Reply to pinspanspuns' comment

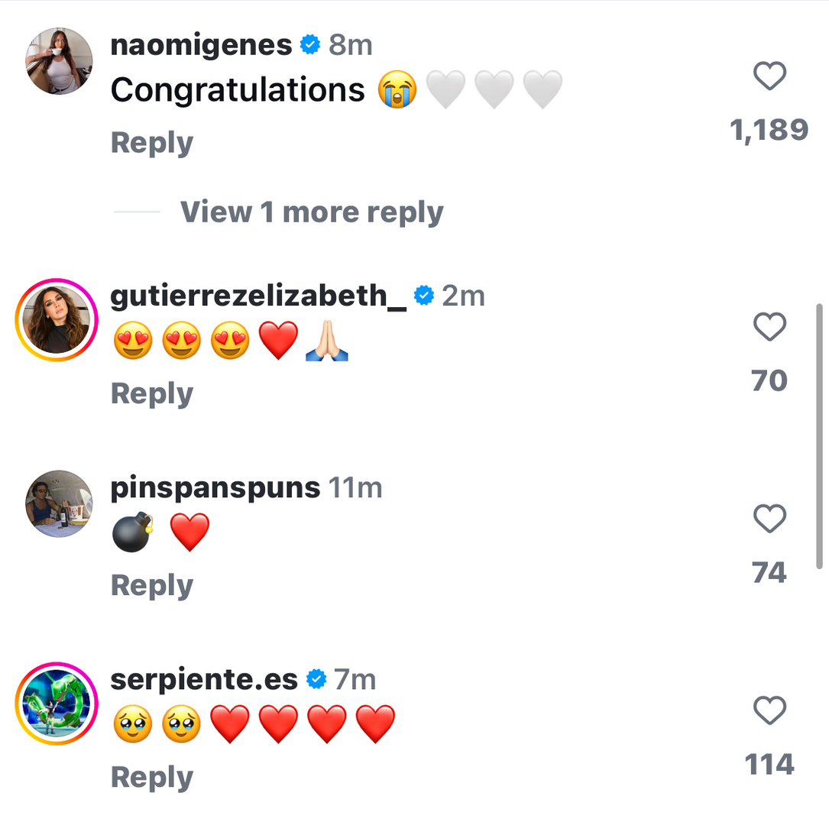(152, 585)
